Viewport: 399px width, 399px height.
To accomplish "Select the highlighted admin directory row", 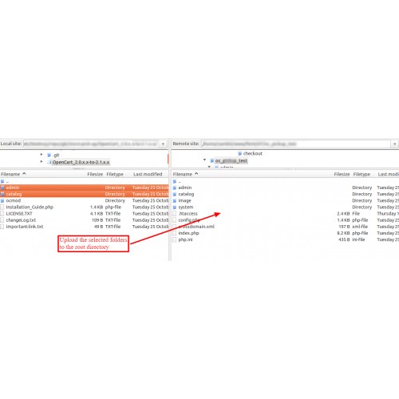I will coord(84,188).
